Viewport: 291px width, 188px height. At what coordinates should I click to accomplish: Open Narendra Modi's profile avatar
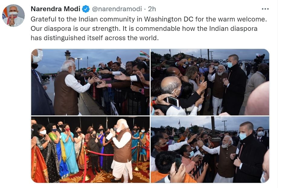[13, 16]
